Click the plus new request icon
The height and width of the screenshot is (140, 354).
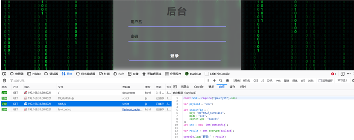pos(214,80)
